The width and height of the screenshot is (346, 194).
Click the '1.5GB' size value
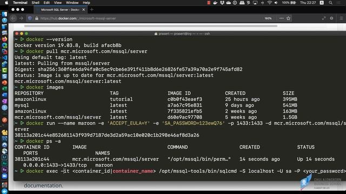pyautogui.click(x=290, y=117)
